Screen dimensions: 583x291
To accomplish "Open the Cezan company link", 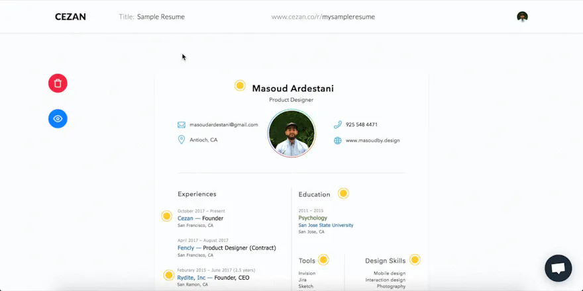I will click(185, 218).
